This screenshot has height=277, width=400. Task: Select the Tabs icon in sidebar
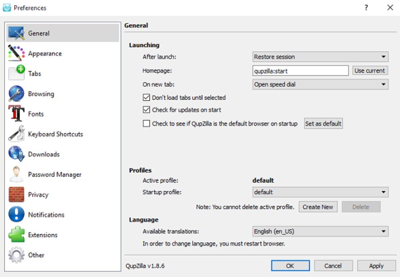pyautogui.click(x=16, y=74)
